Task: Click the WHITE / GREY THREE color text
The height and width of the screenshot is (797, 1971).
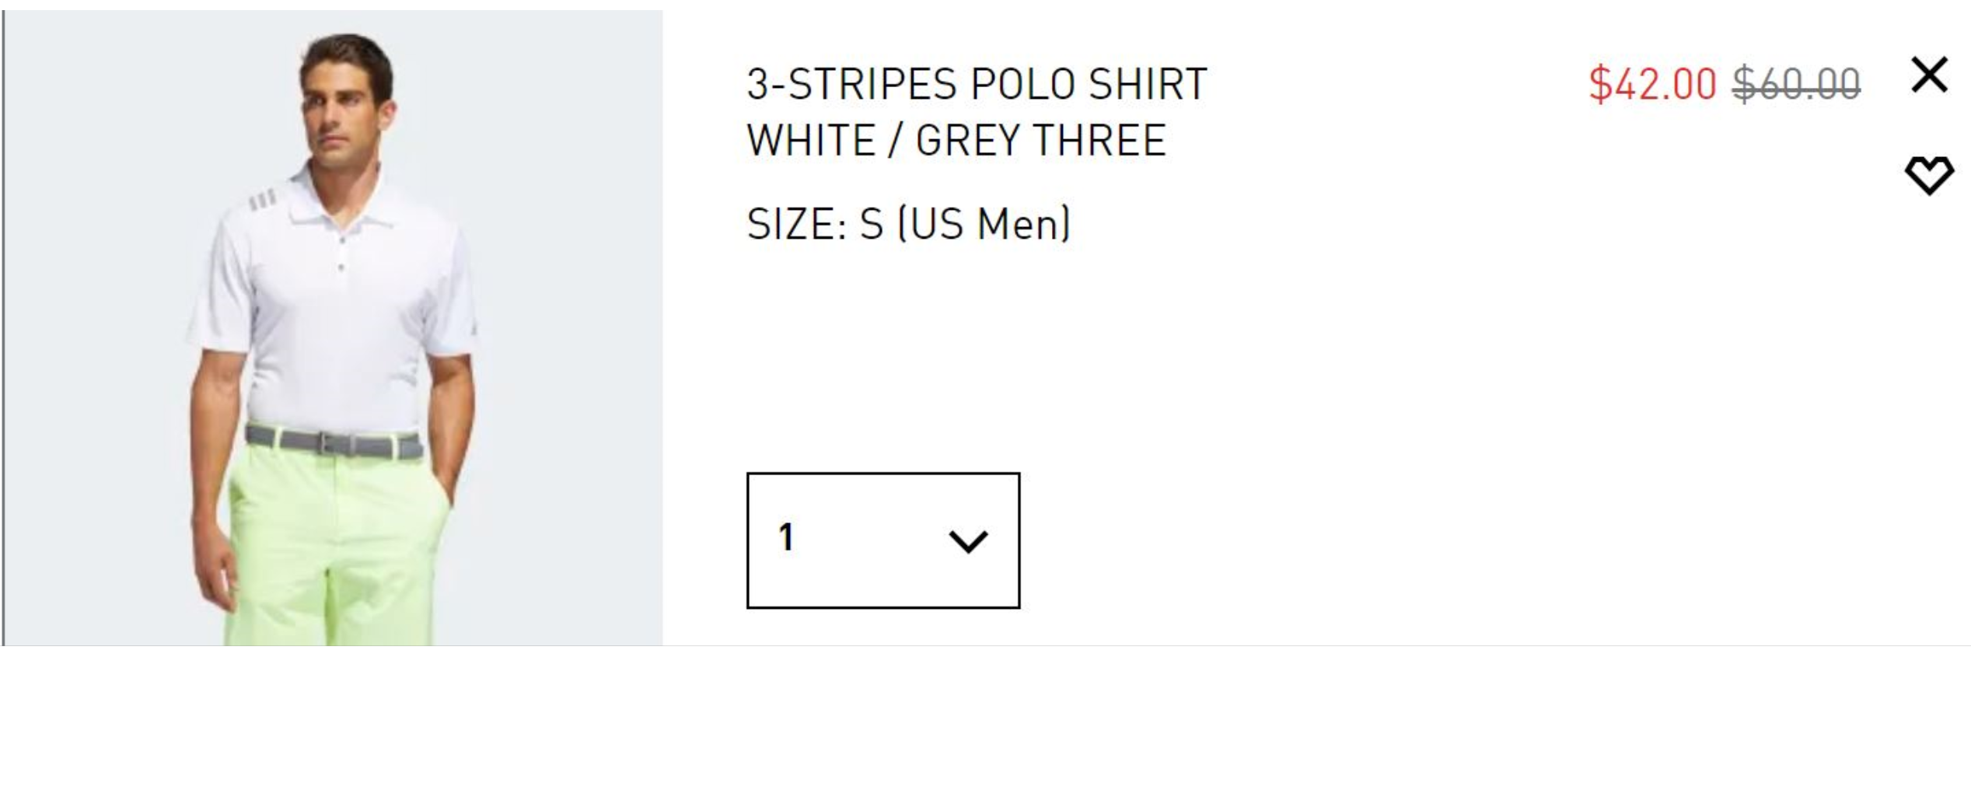Action: pyautogui.click(x=956, y=141)
